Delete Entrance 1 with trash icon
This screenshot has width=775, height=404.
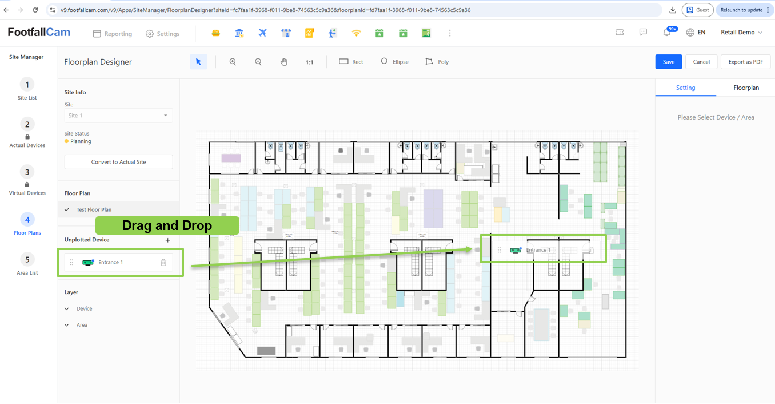tap(163, 262)
